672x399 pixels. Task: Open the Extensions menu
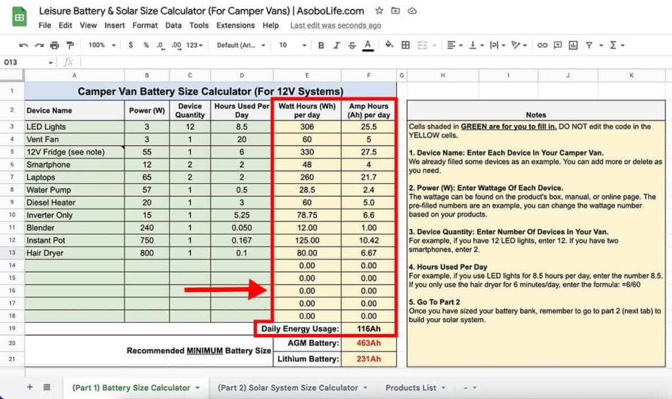[236, 26]
